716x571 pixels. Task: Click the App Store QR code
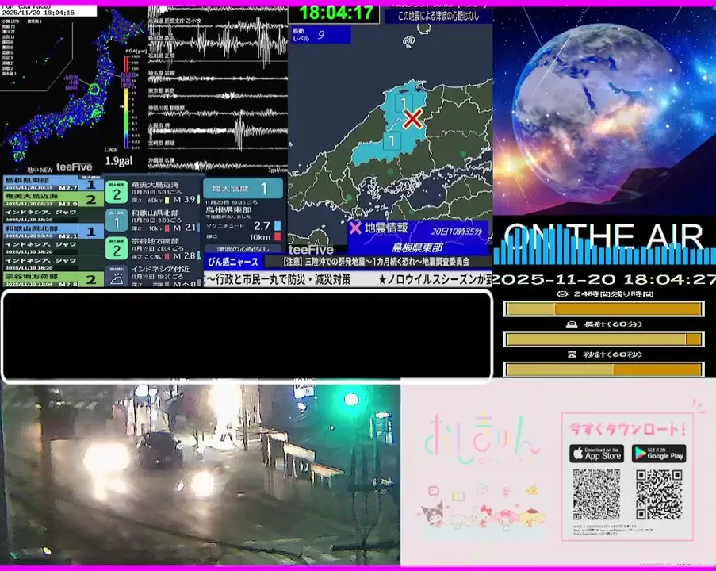(x=596, y=494)
